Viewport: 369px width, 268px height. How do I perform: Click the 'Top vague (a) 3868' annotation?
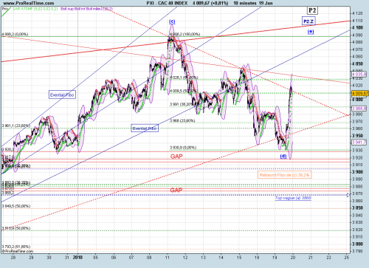point(293,198)
